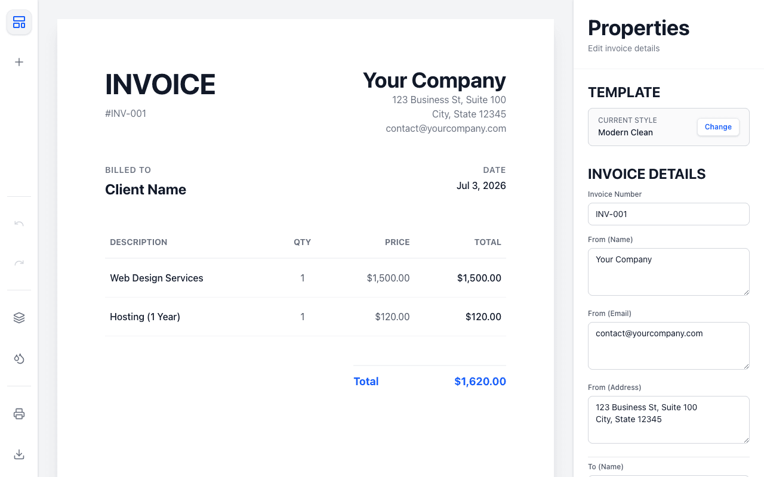The image size is (764, 477).
Task: Click the blue Total label
Action: point(366,382)
